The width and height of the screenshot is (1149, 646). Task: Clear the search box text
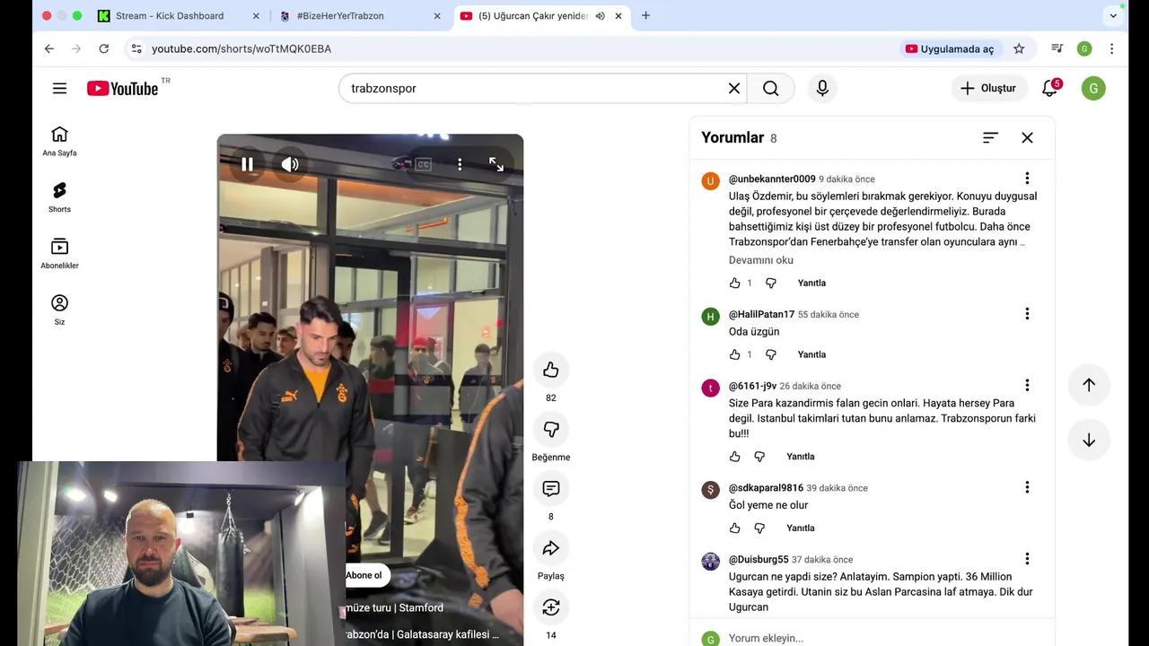tap(733, 88)
